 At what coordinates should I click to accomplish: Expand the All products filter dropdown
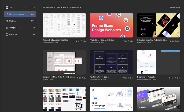(x=49, y=8)
